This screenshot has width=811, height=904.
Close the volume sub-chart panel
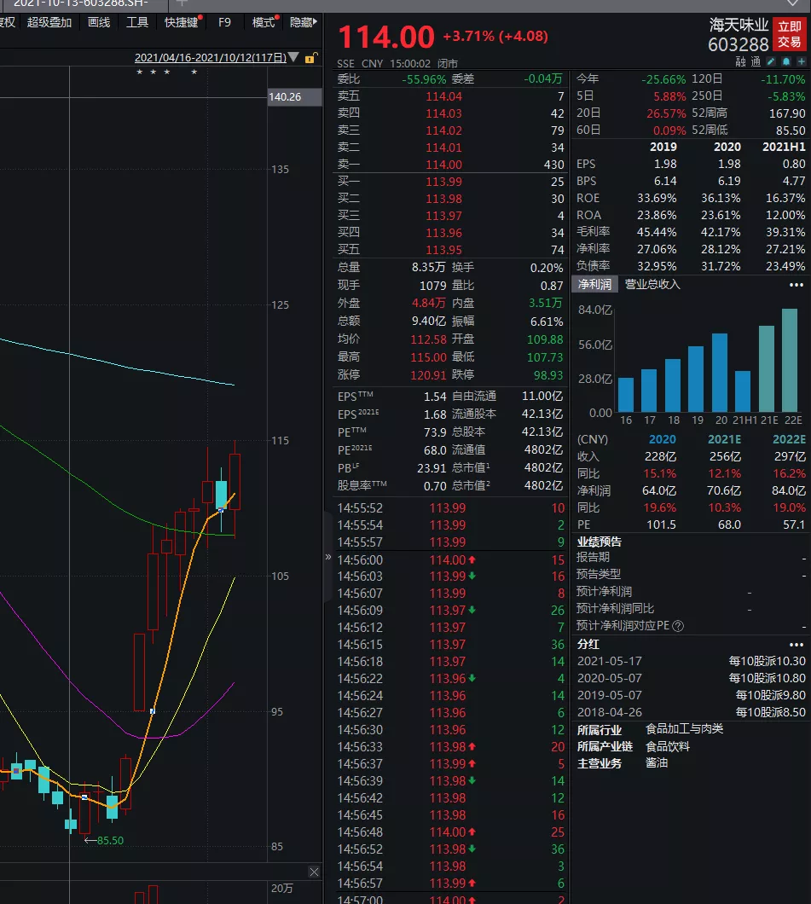pyautogui.click(x=313, y=872)
